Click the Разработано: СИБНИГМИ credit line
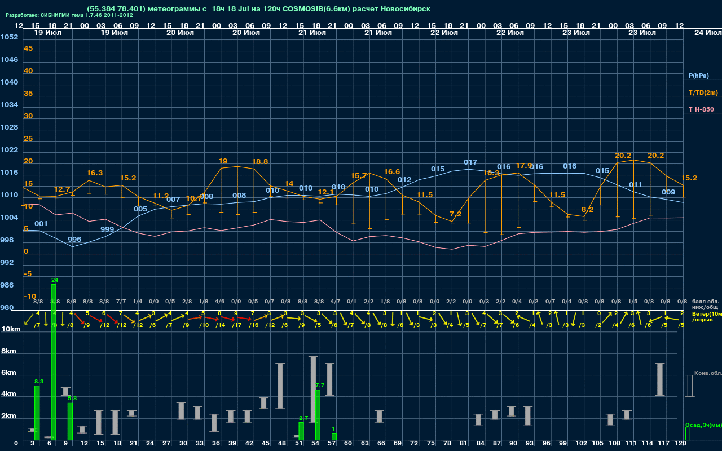The width and height of the screenshot is (722, 451). coord(69,16)
